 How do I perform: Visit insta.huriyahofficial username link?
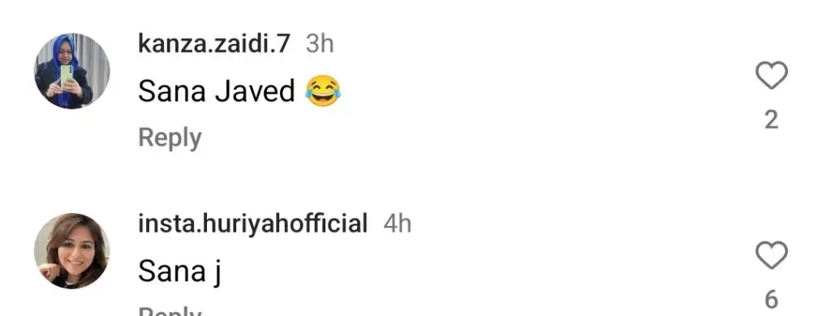coord(253,224)
